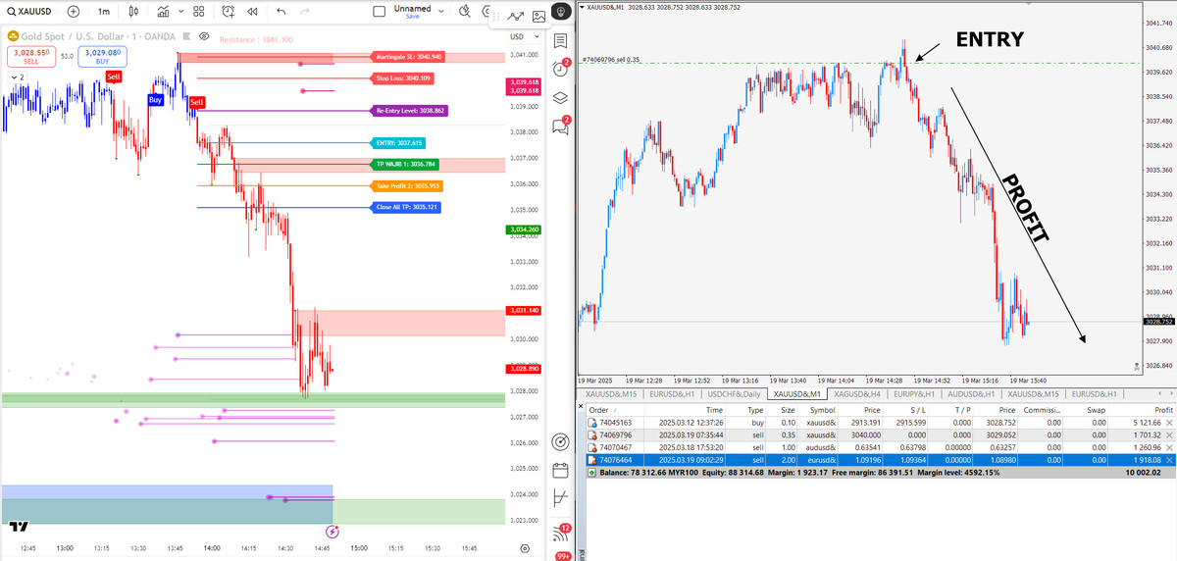
Task: Open the Indicators menu icon
Action: (163, 12)
